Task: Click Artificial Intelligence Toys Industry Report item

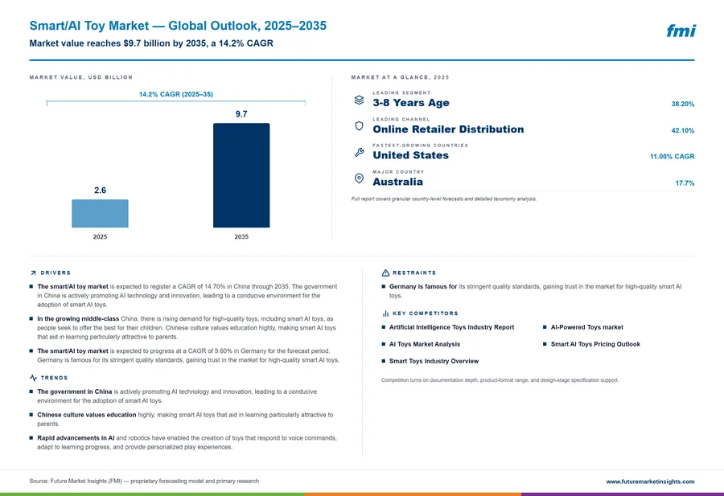Action: pos(451,327)
